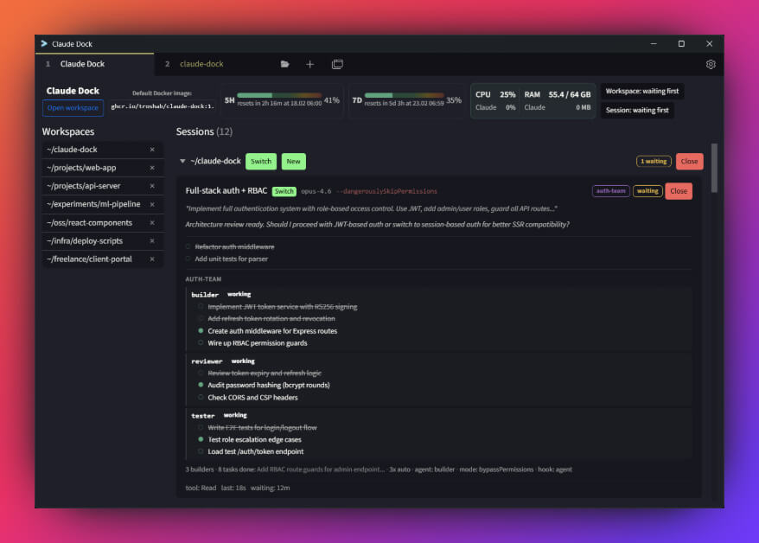
Task: Select ~/projects/web-app workspace
Action: [x=102, y=168]
